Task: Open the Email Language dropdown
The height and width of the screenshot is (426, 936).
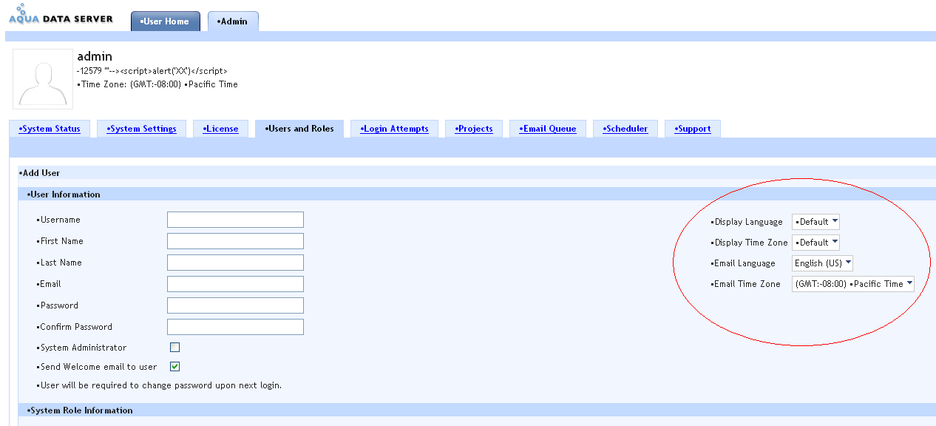Action: click(x=822, y=263)
